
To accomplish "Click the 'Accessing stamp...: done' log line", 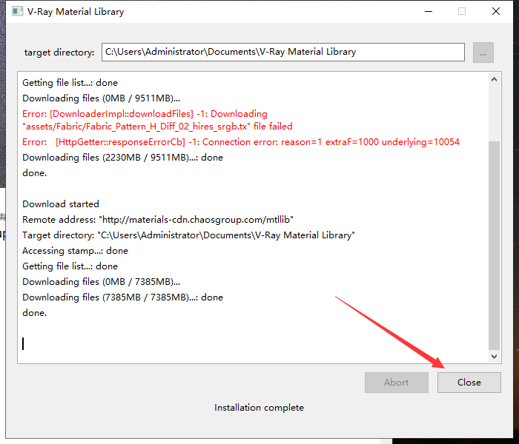I will tap(75, 251).
